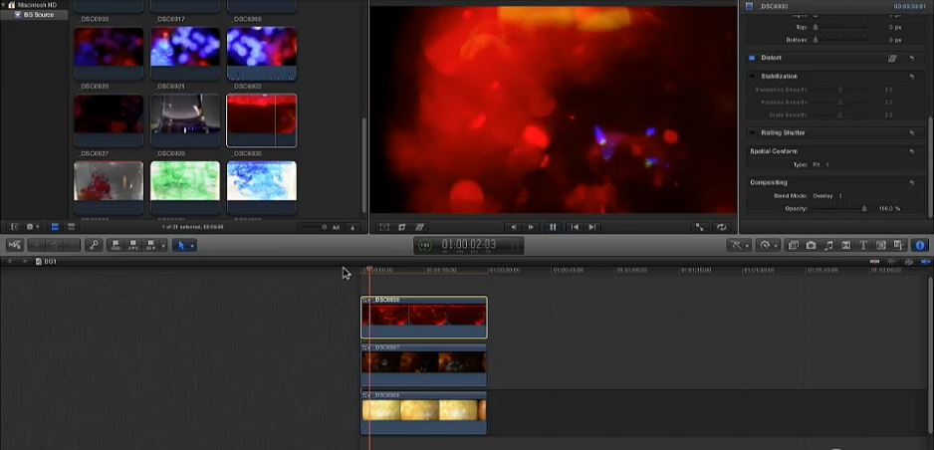Open the Spatial Conform Type dropdown

(820, 165)
